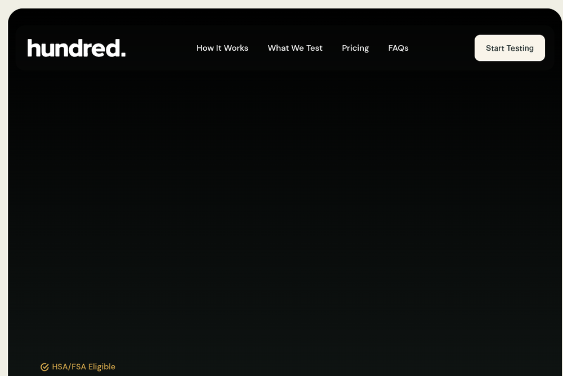Click the gold checkmark badge icon
The height and width of the screenshot is (376, 563).
44,366
